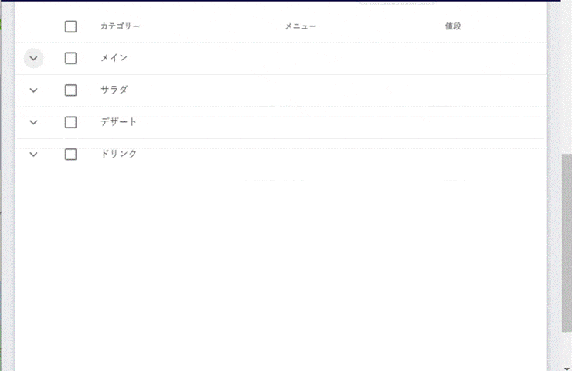
Task: Select the ドリンク category text
Action: pyautogui.click(x=118, y=154)
